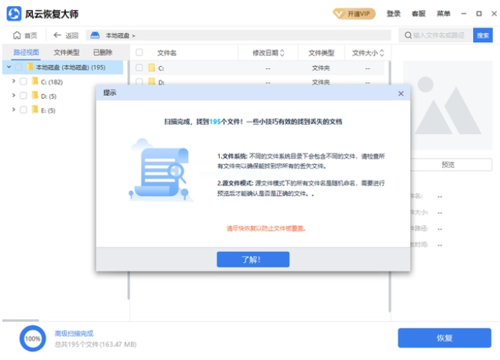Viewport: 500px width, 360px height.
Task: Click the 首页 home icon
Action: [17, 35]
